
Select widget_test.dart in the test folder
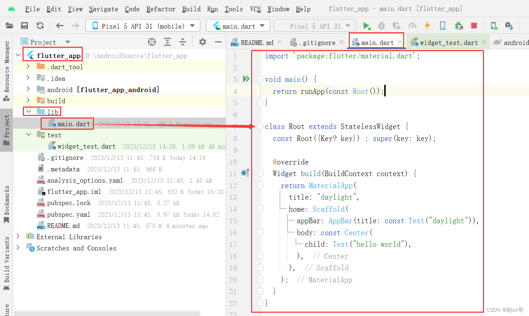coord(86,146)
